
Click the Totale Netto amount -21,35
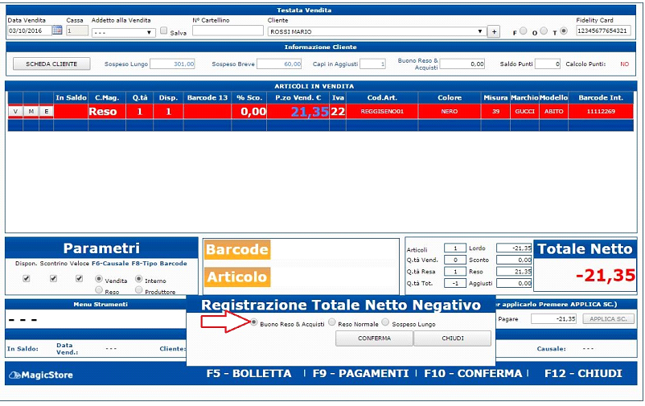[x=605, y=275]
